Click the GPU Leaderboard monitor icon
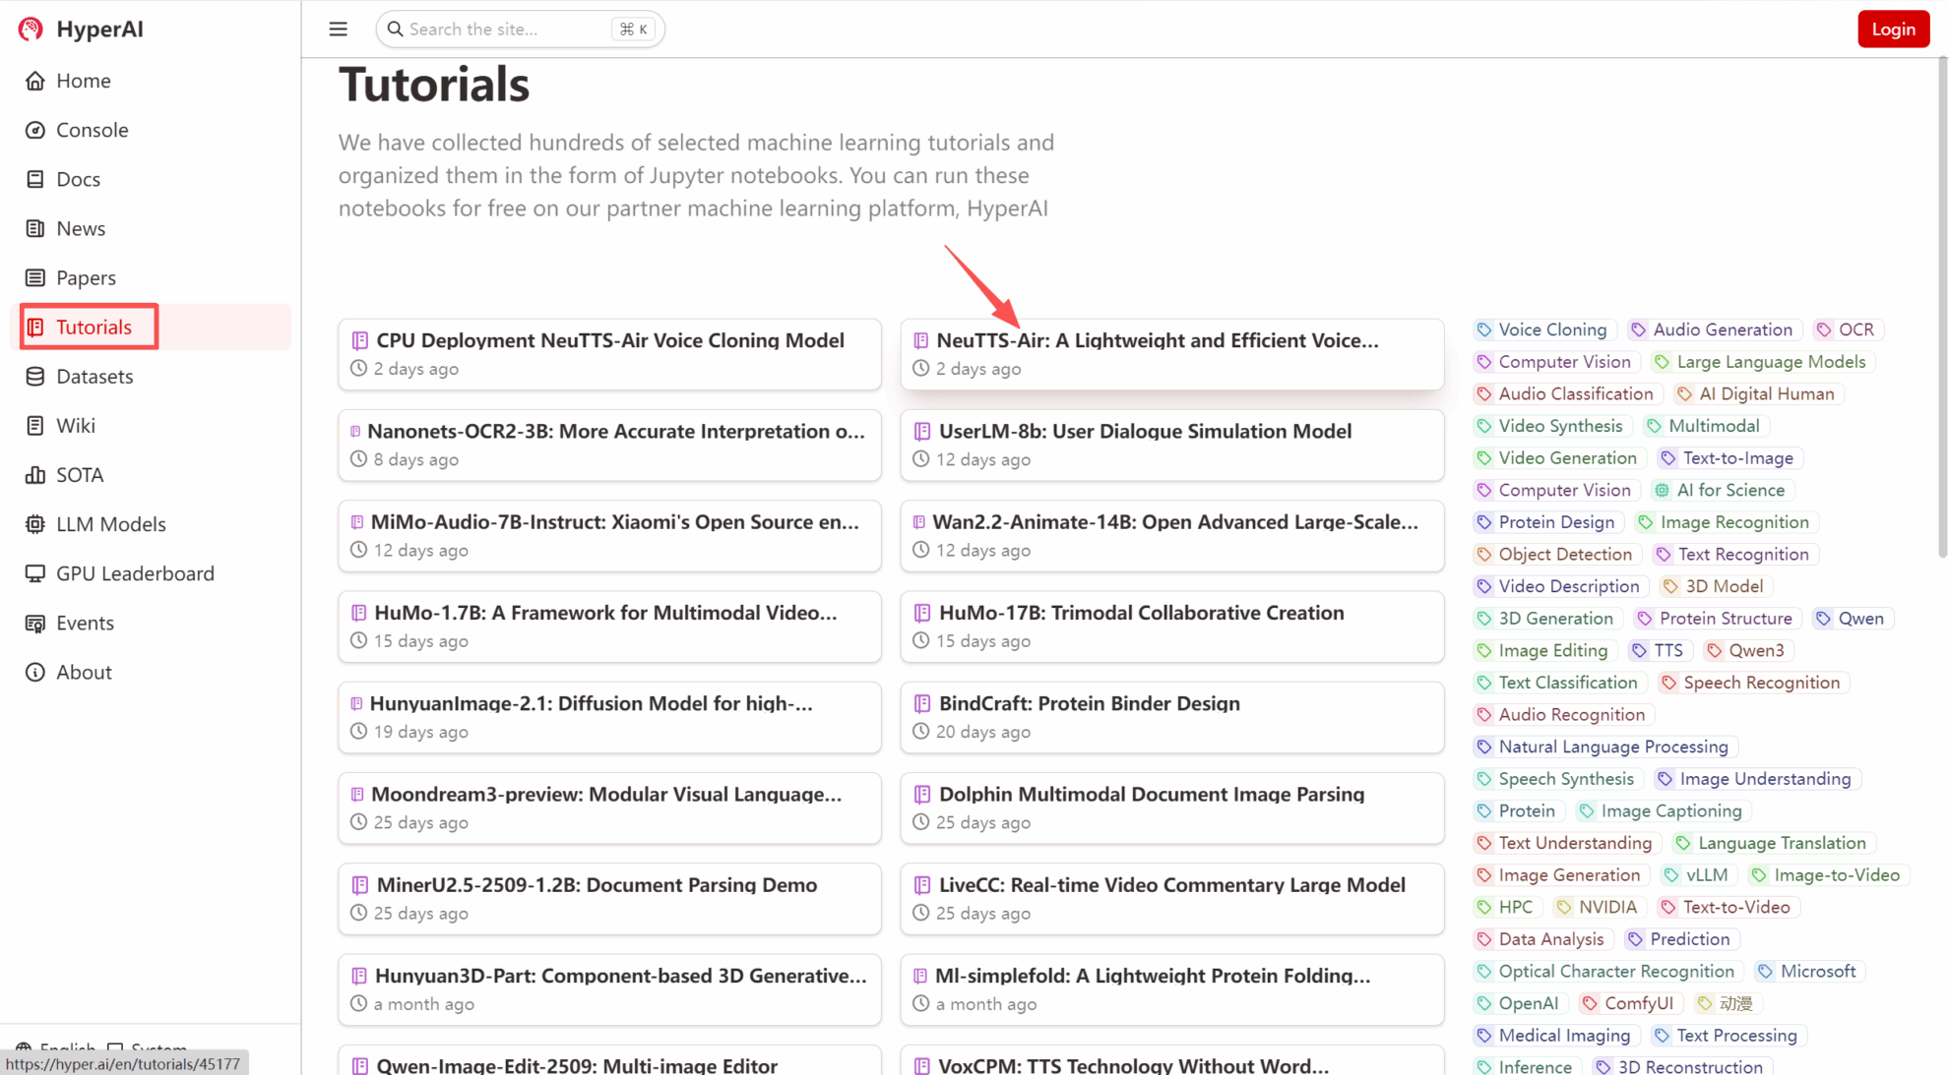The image size is (1949, 1075). (x=35, y=573)
